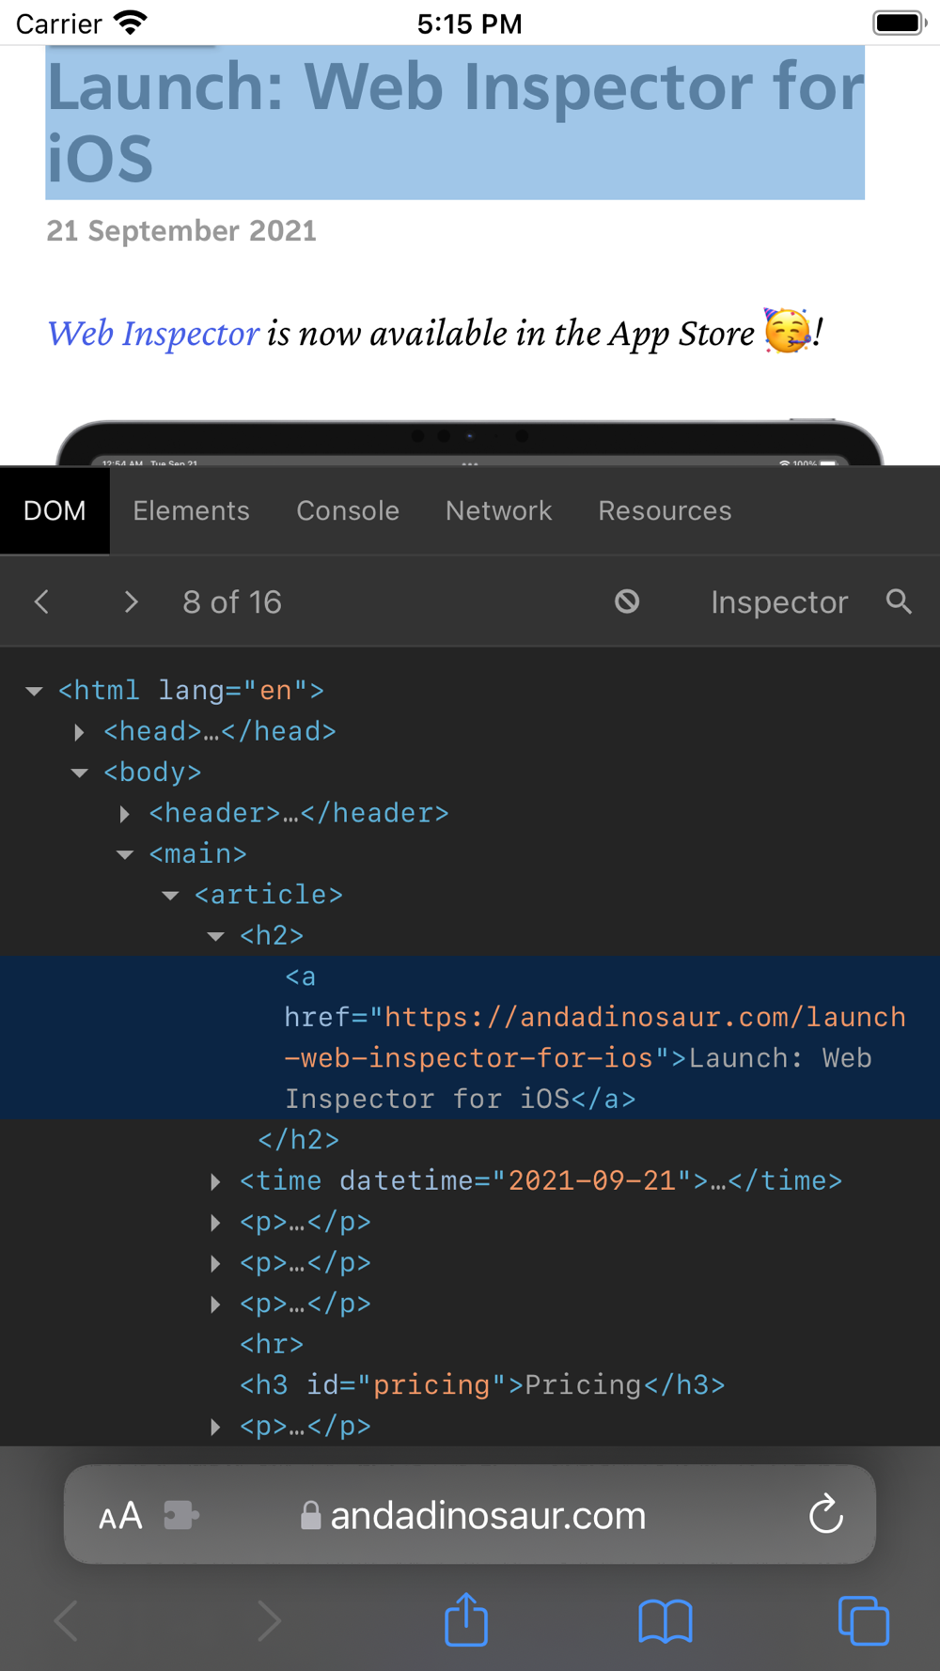Viewport: 940px width, 1671px height.
Task: Open the search magnifier in inspector bar
Action: [x=899, y=601]
